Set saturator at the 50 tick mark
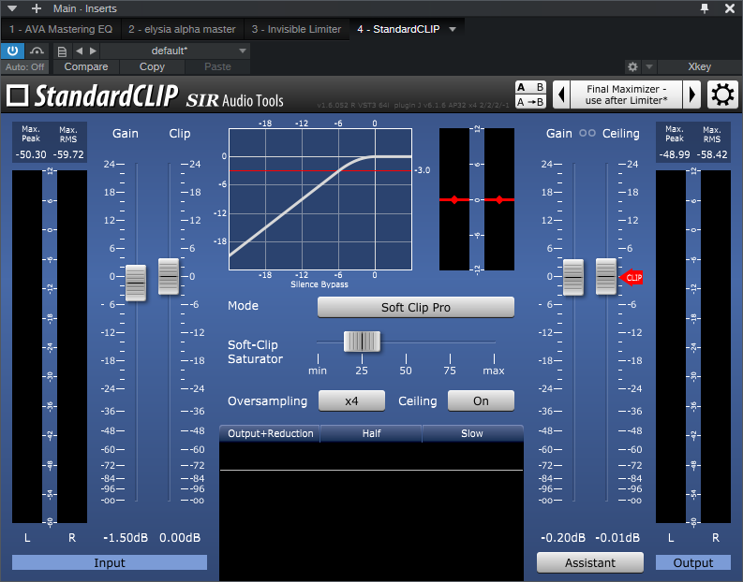 [x=406, y=358]
